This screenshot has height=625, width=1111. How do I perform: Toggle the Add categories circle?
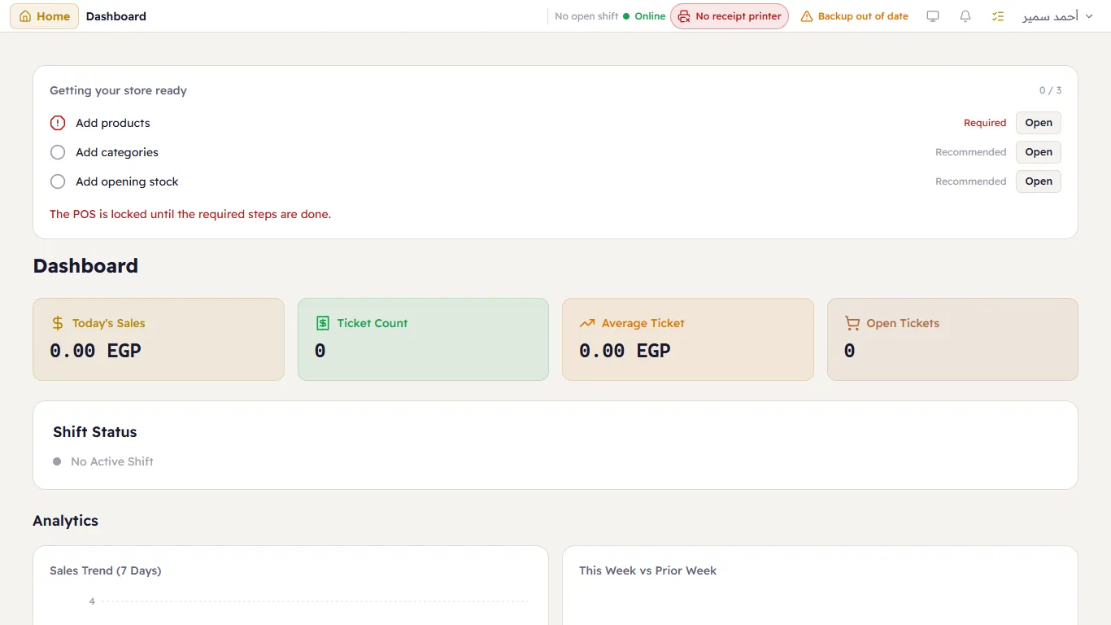coord(58,152)
